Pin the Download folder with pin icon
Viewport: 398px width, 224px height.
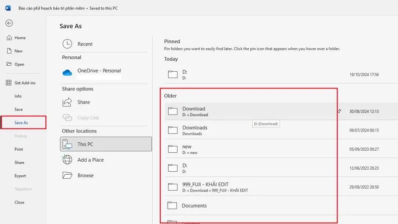coord(339,111)
